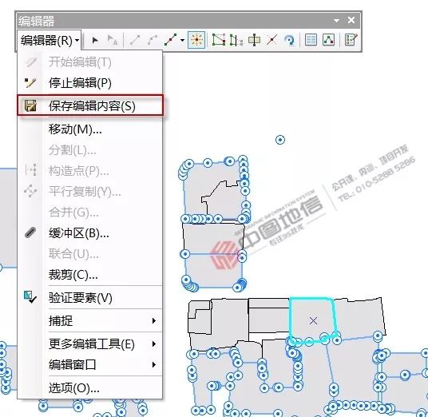Click the Cut Polygons tool icon

coord(254,41)
